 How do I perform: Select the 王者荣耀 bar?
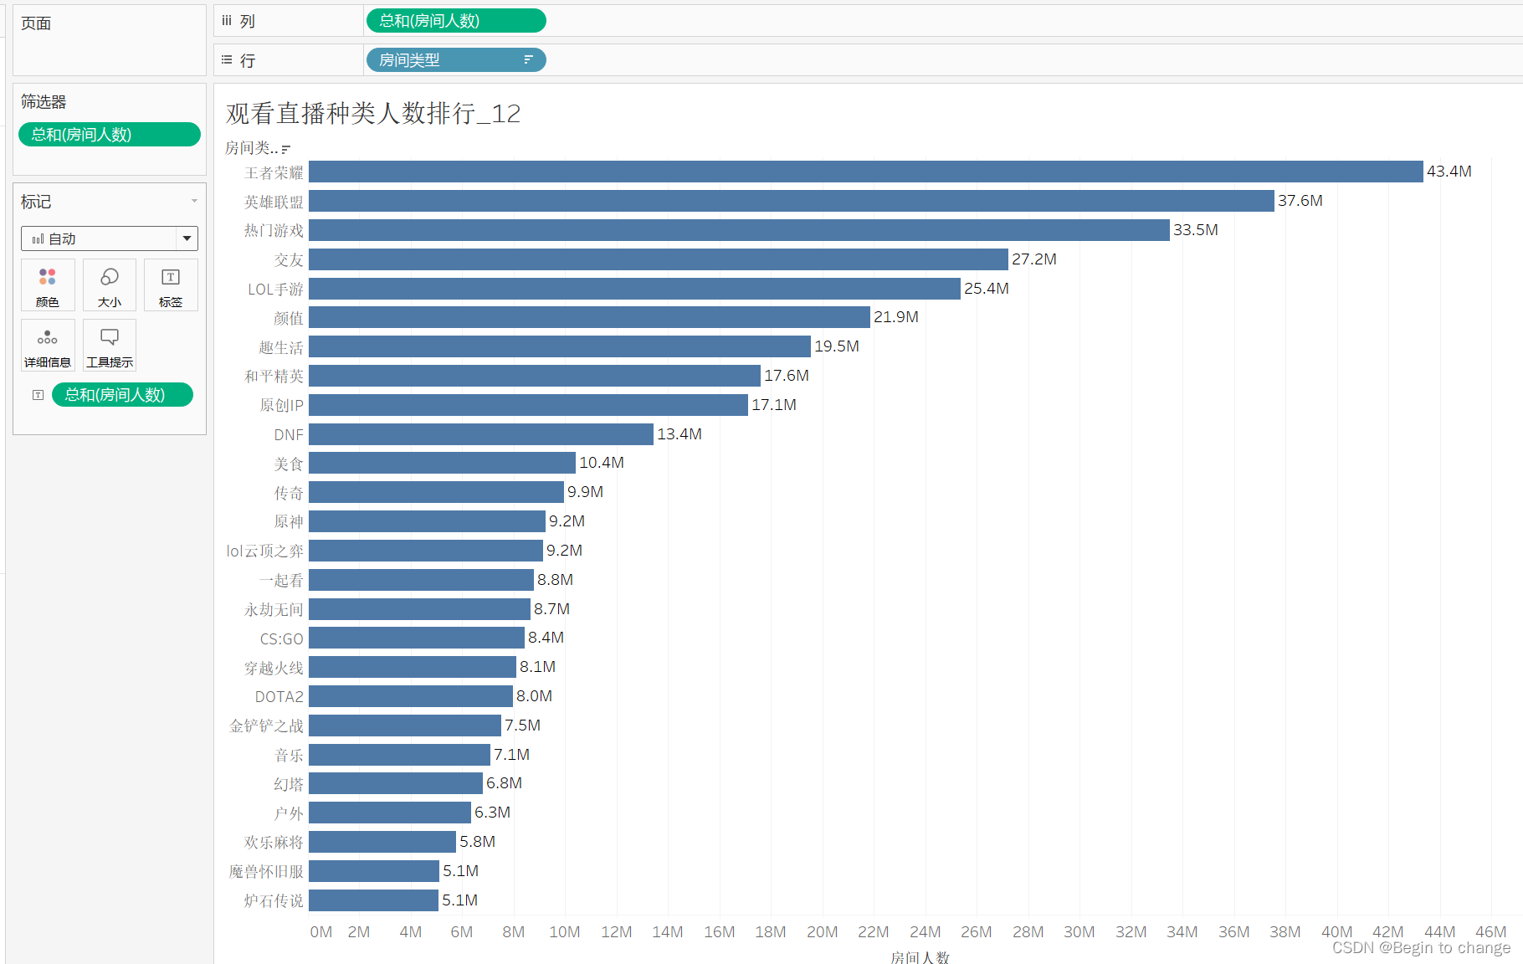pos(866,172)
